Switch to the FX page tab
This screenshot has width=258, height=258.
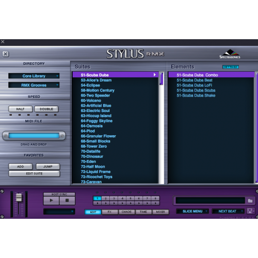pyautogui.click(x=110, y=212)
